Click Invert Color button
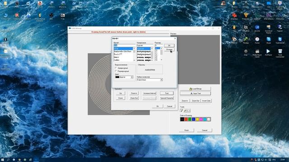Image resolution: width=289 pixels, height=162 pixels. tap(206, 101)
